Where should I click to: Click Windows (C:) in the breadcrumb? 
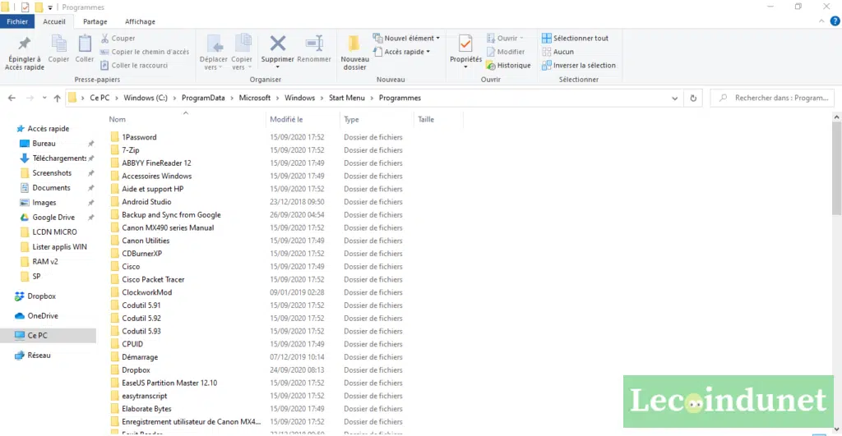(146, 99)
